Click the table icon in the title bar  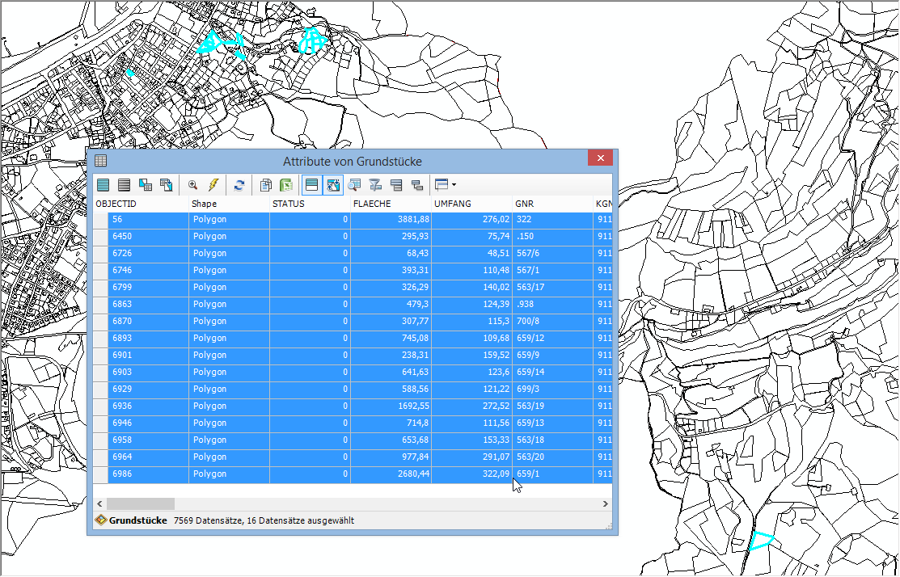pyautogui.click(x=100, y=162)
